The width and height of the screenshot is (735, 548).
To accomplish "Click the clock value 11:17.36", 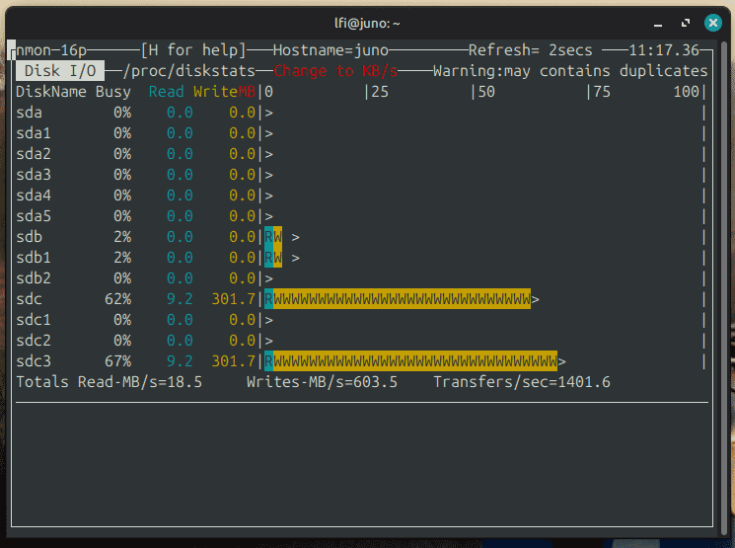I will coord(664,50).
